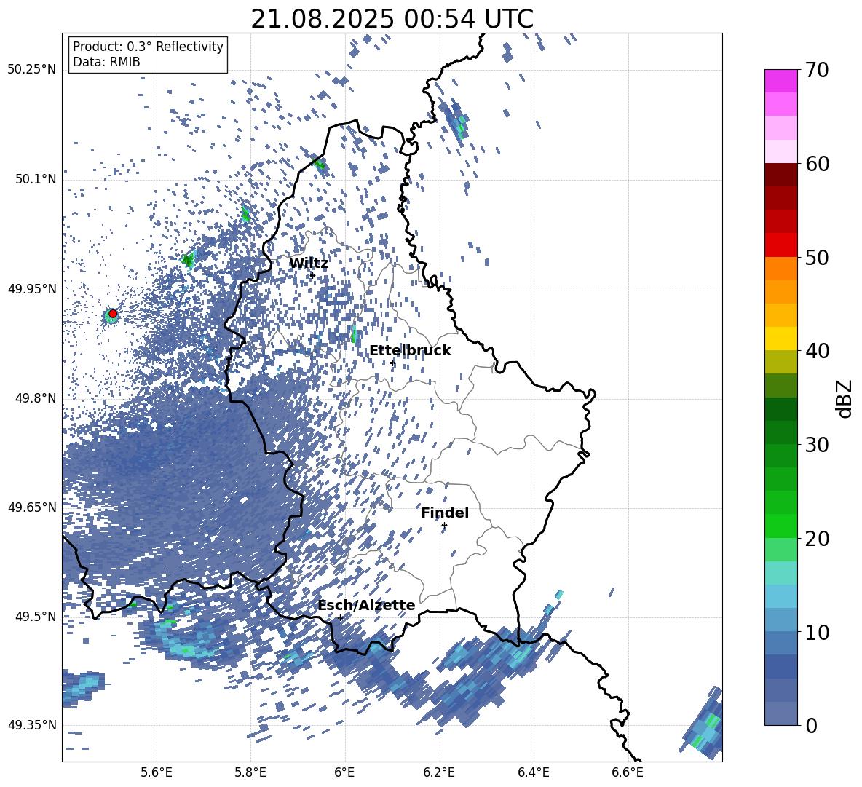
Task: Click the 'Data: RMIB' text
Action: click(x=106, y=62)
